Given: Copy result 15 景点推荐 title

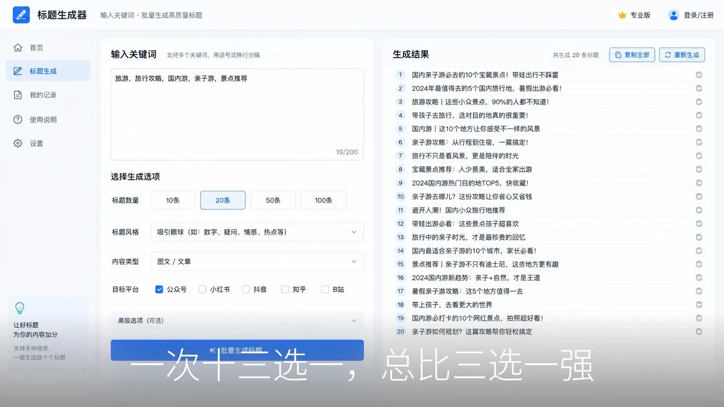Looking at the screenshot, I should tap(699, 264).
